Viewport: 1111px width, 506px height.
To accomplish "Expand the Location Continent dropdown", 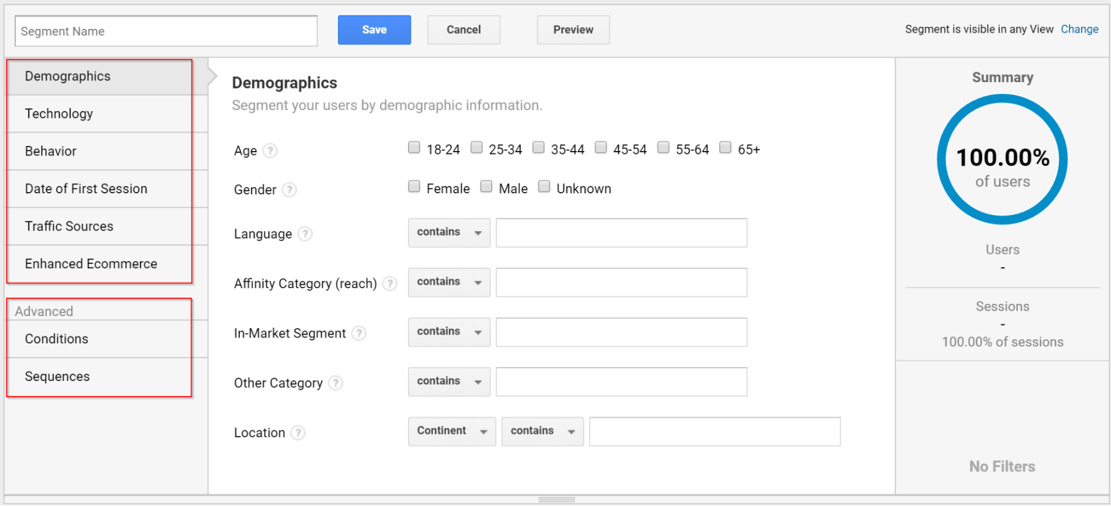I will coord(451,432).
